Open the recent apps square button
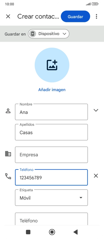Screen dimensions: 104x239 (28, 232)
